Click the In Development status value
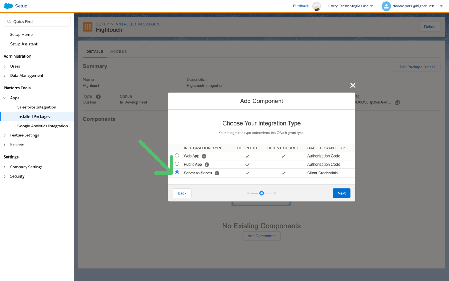The width and height of the screenshot is (449, 281). 134,102
